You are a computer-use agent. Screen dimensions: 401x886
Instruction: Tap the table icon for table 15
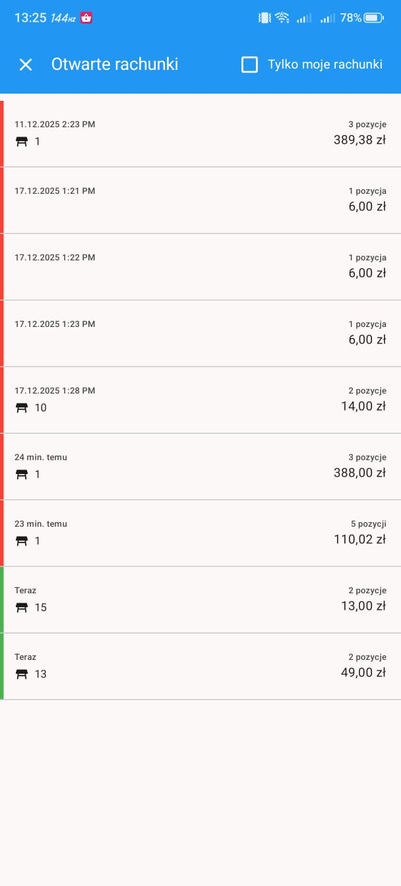click(x=22, y=607)
